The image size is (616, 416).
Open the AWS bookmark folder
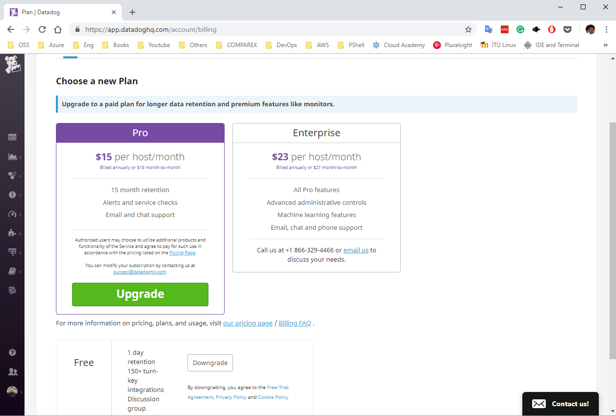pyautogui.click(x=317, y=45)
